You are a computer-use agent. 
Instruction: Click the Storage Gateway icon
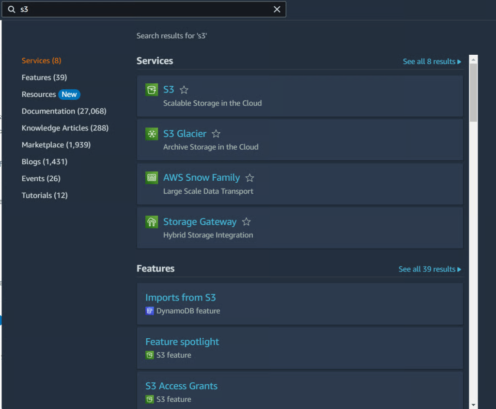tap(152, 222)
